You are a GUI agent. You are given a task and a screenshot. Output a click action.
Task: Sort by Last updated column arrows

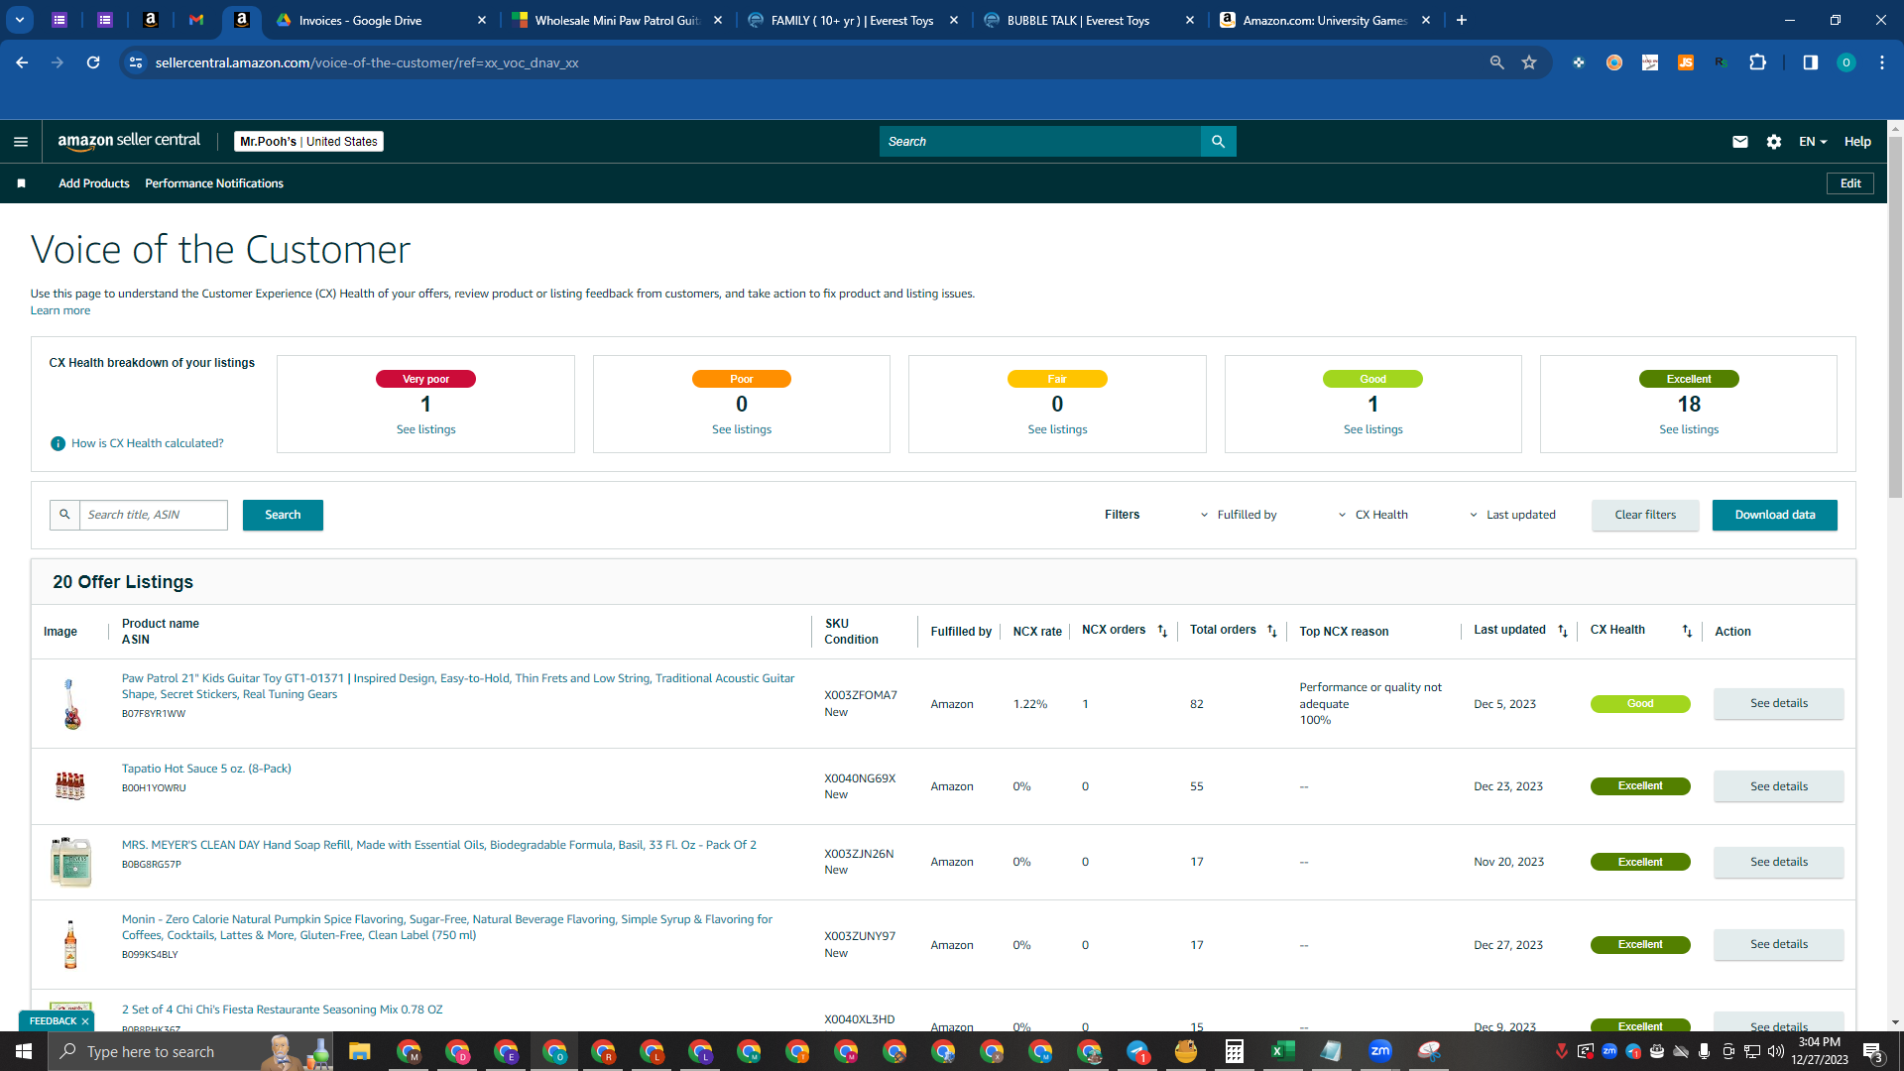coord(1563,632)
